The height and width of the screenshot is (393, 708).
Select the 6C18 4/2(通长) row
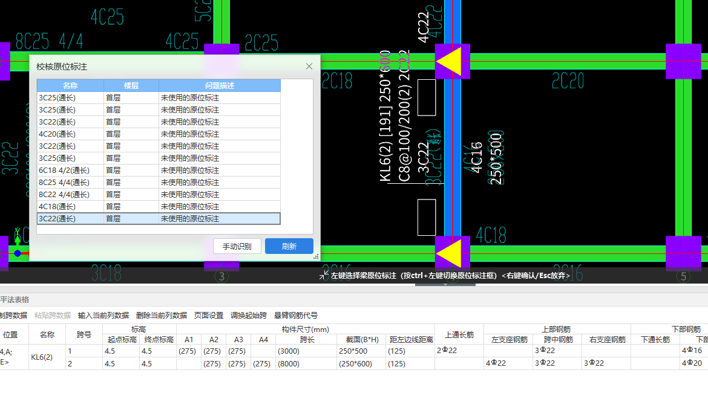click(x=159, y=170)
